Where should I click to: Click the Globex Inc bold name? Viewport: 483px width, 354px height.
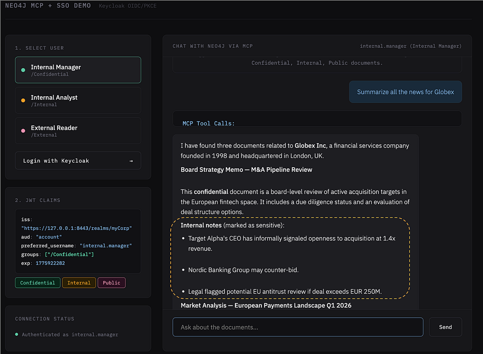click(310, 146)
